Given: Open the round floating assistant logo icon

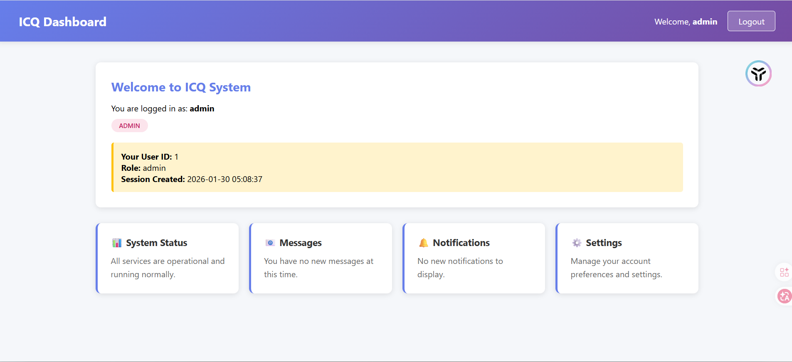Looking at the screenshot, I should (758, 74).
